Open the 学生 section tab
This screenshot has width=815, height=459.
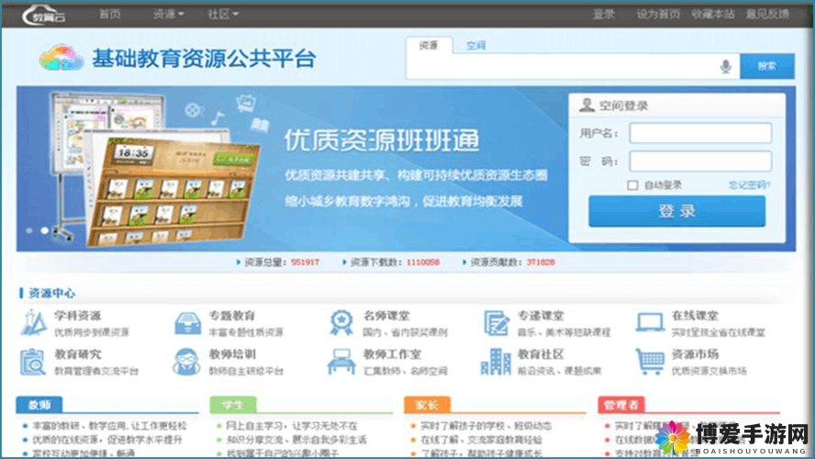(233, 405)
